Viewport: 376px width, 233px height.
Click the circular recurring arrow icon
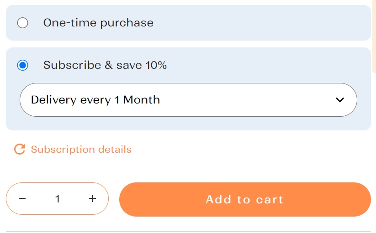pyautogui.click(x=20, y=149)
